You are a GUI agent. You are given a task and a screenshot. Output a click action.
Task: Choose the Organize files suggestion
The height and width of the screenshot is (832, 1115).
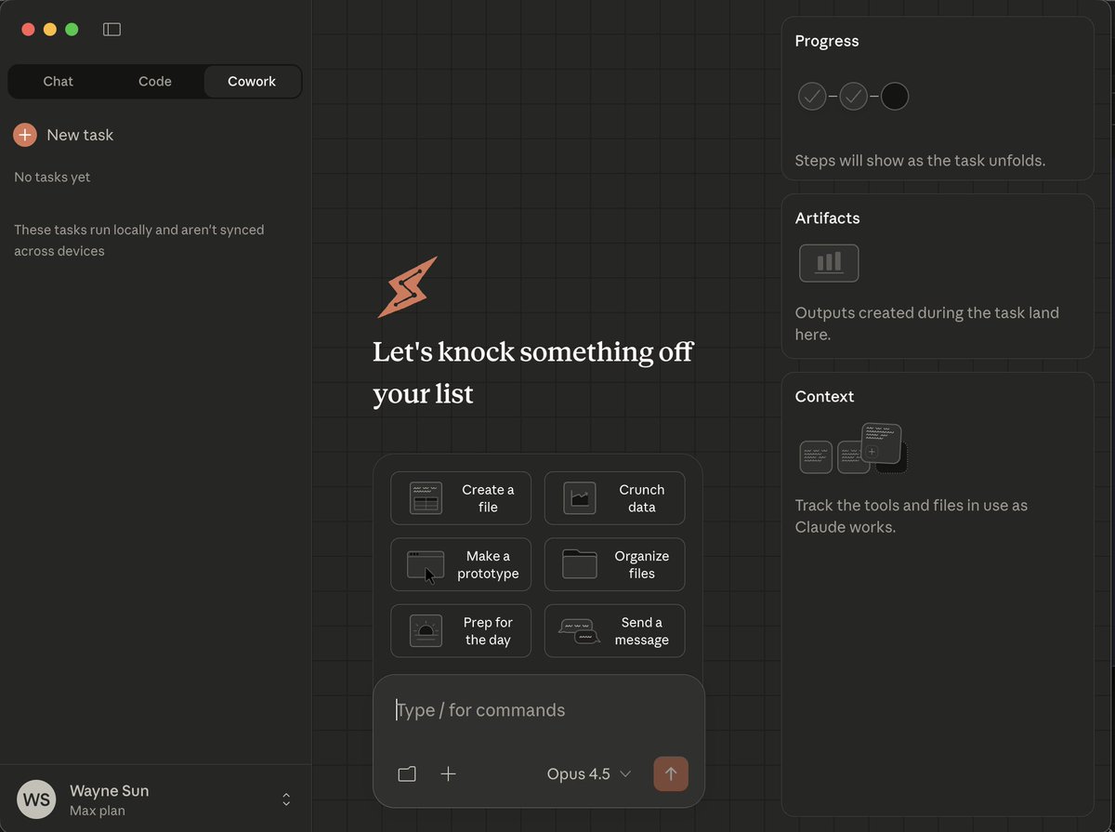614,564
